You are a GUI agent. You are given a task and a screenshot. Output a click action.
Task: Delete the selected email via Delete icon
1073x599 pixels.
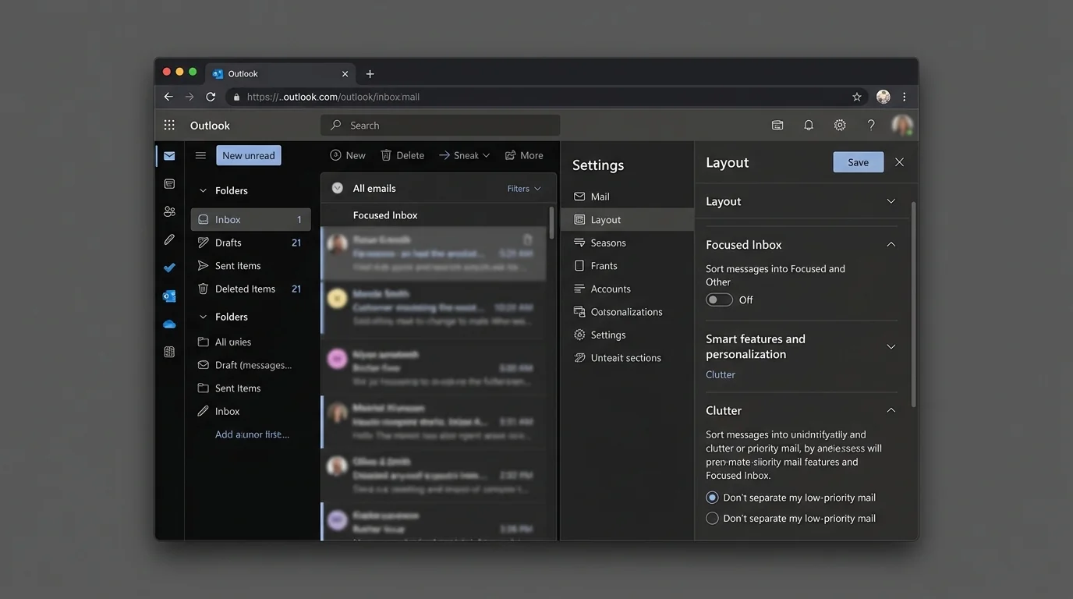tap(402, 154)
